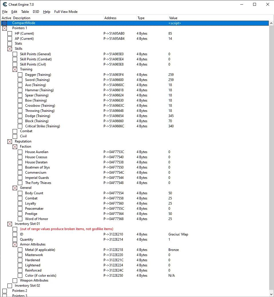Select the Prestige row
Viewport: 274px width, 297px height.
135,214
